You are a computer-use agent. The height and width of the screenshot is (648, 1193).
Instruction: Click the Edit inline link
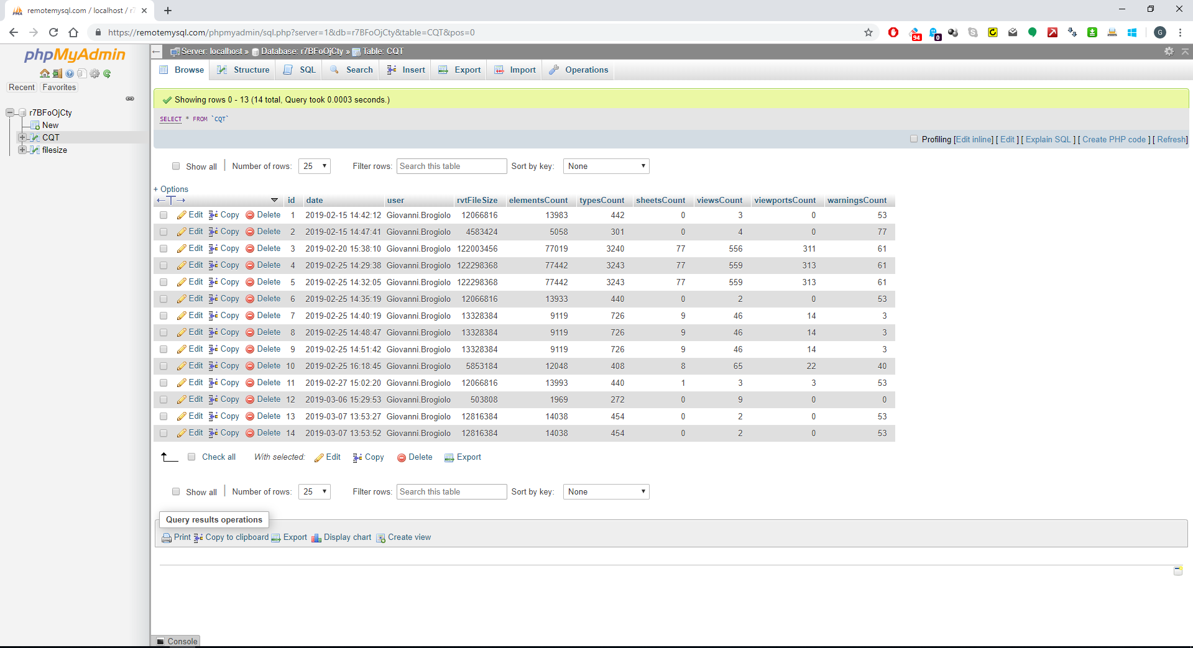point(974,139)
